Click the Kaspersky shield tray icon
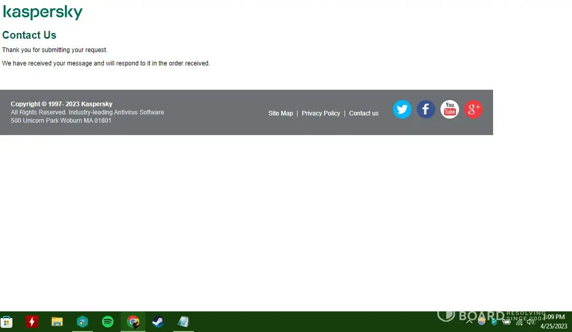 (x=494, y=322)
